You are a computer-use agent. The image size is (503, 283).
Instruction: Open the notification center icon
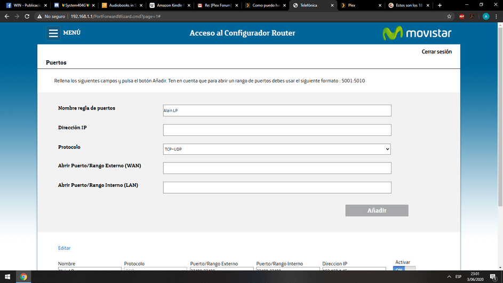493,277
